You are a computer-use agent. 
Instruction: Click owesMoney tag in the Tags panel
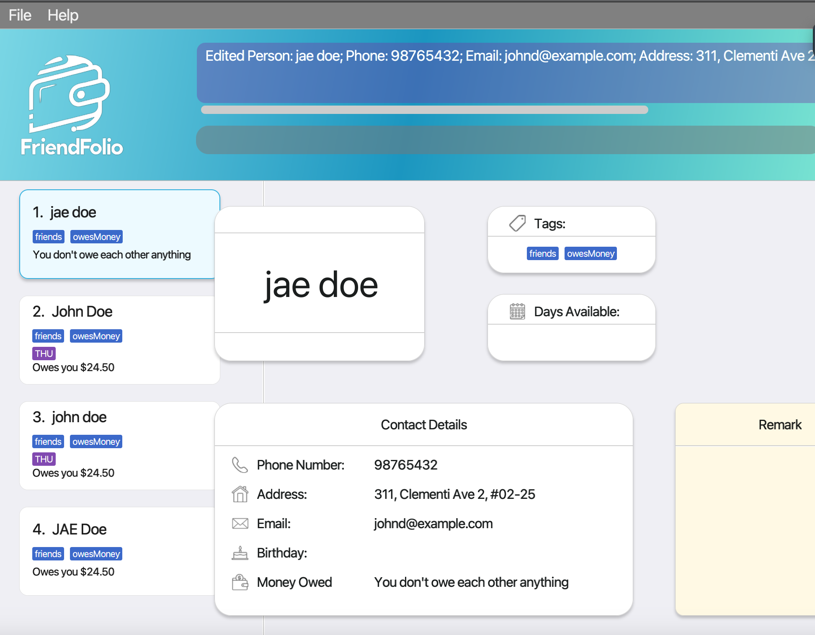point(591,253)
